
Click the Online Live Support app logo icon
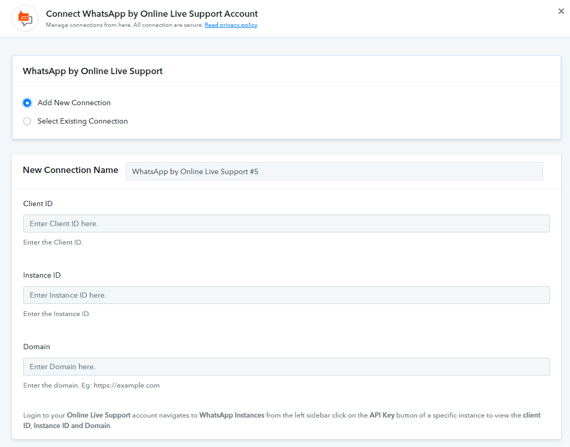tap(25, 18)
